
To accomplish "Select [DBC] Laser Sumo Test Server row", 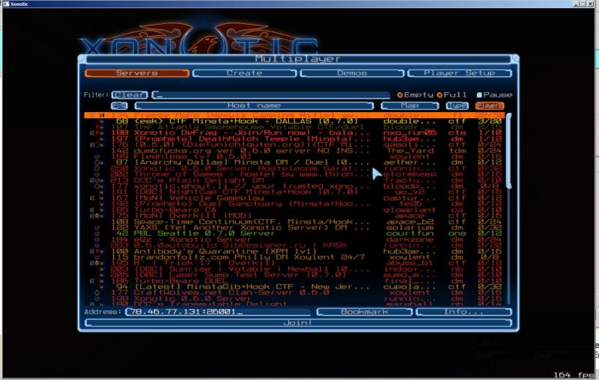I will (294, 275).
